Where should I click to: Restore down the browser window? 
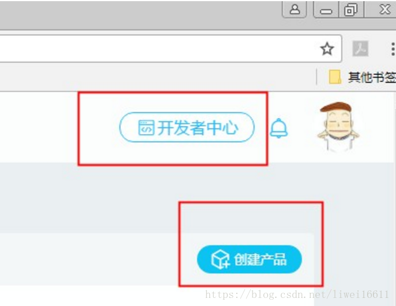[351, 10]
